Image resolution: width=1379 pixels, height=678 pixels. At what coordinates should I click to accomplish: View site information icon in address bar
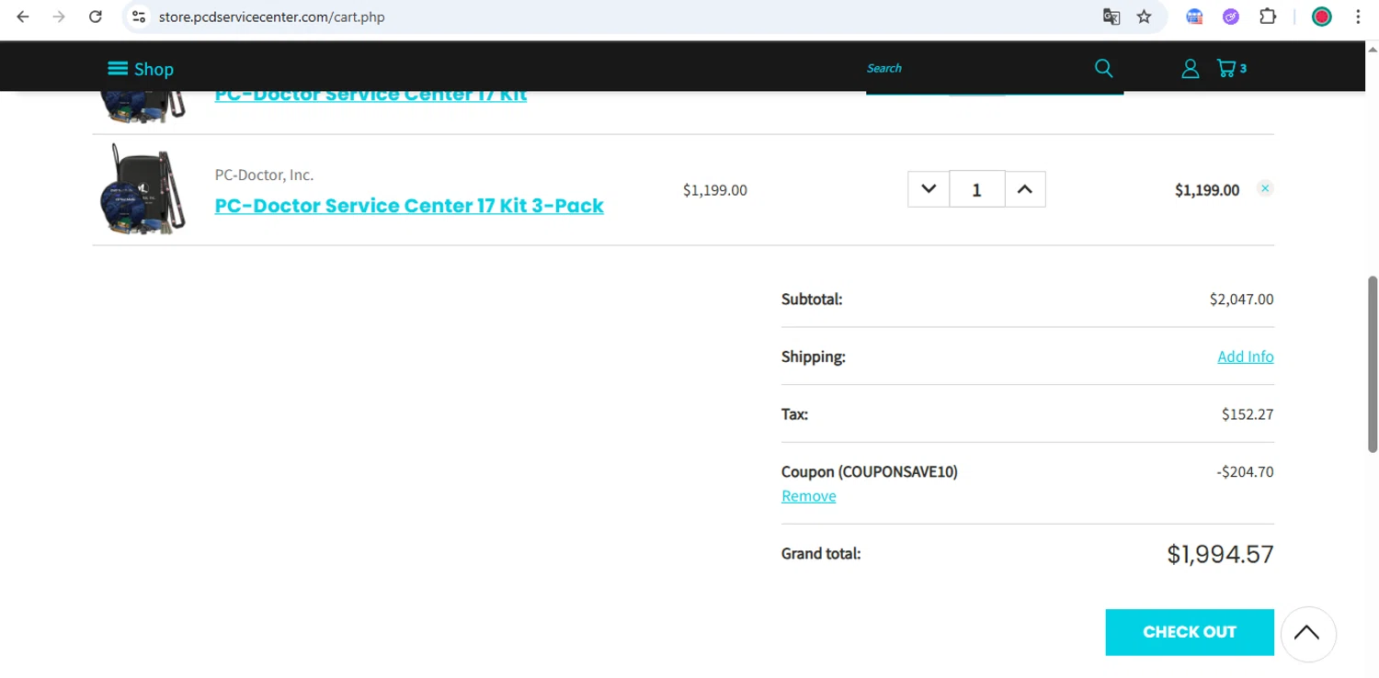click(x=139, y=17)
